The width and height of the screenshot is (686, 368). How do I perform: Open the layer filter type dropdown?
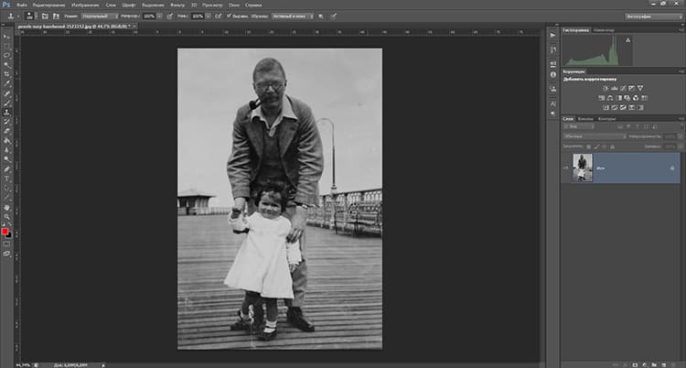[579, 126]
